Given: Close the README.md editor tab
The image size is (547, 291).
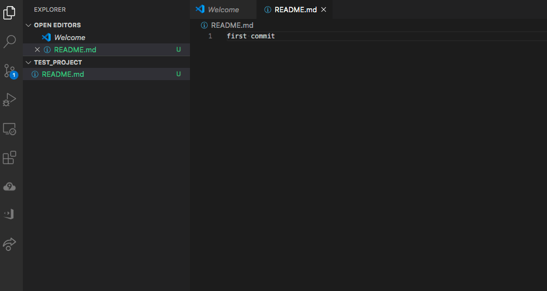Looking at the screenshot, I should 324,10.
